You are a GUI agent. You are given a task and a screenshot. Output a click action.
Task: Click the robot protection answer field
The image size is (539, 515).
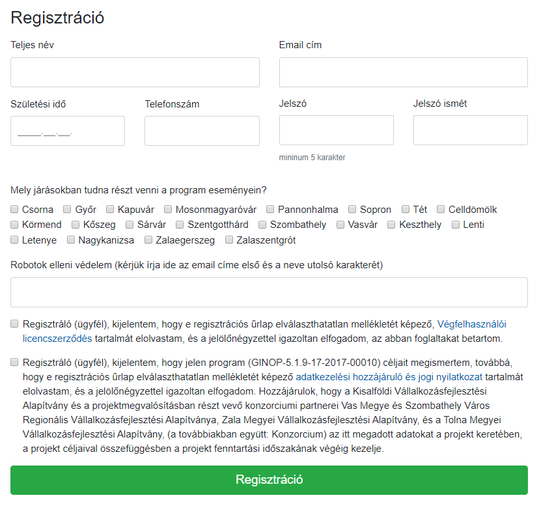point(269,292)
